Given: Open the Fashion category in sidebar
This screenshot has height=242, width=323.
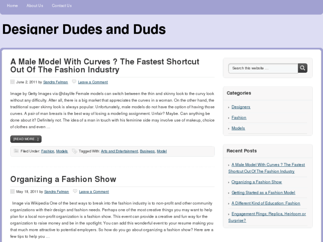Looking at the screenshot, I should click(x=239, y=118).
